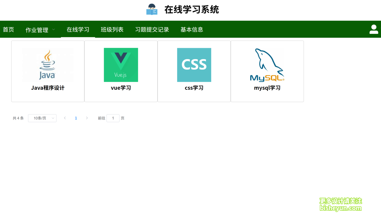Open the 作业管理 menu
Viewport: 381px width, 218px height.
tap(37, 30)
